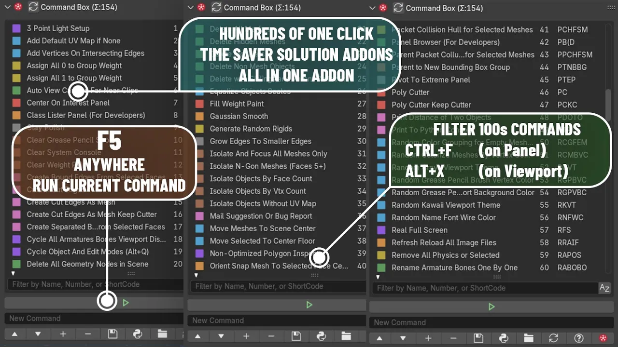Click the help question mark icon
The image size is (618, 347).
(579, 338)
